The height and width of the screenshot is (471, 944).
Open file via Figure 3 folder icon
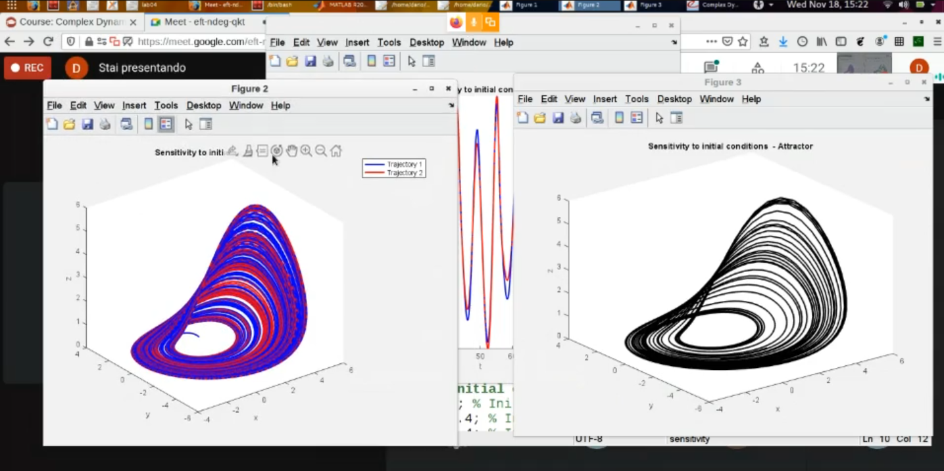click(x=540, y=118)
